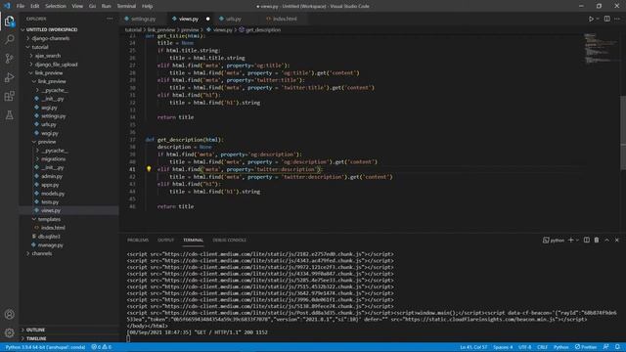Open the File menu
The height and width of the screenshot is (352, 626).
[x=21, y=6]
